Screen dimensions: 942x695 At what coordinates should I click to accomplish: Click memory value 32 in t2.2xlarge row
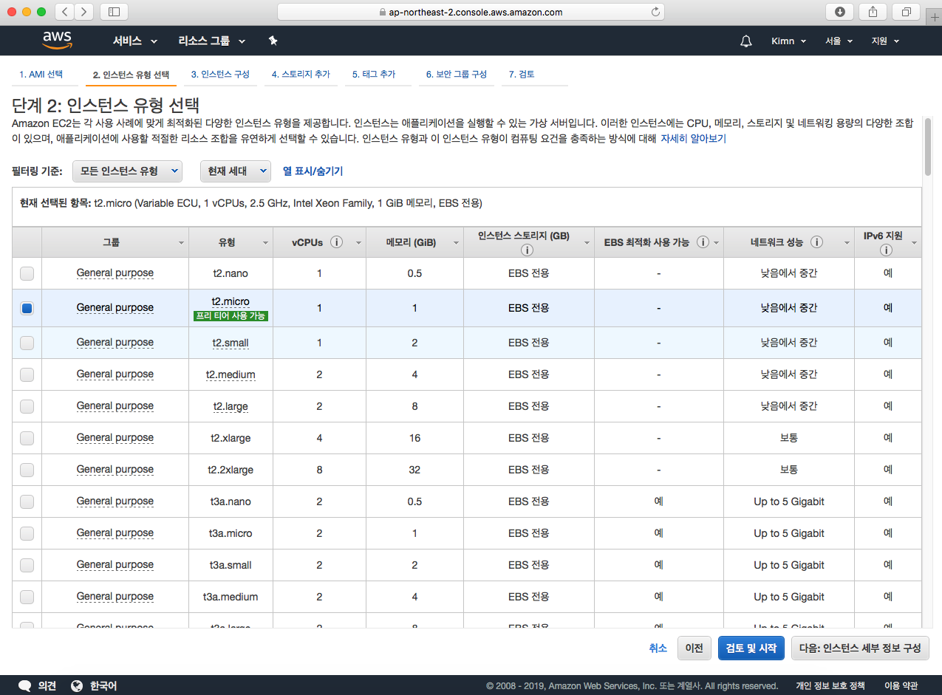point(414,470)
